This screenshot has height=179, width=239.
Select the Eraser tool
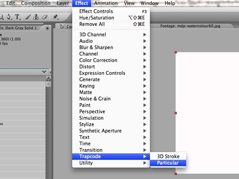click(x=44, y=17)
